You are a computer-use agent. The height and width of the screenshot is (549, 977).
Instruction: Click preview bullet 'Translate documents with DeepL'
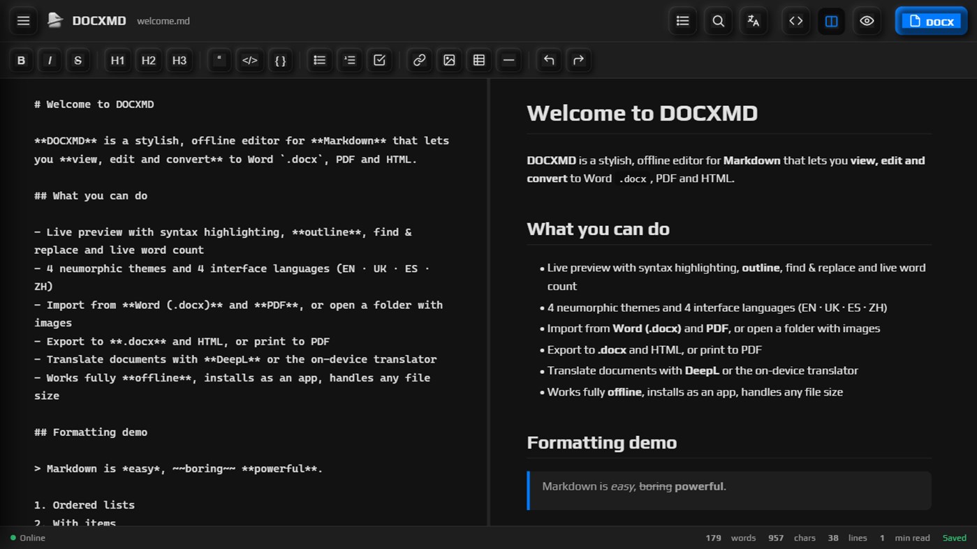tap(702, 370)
